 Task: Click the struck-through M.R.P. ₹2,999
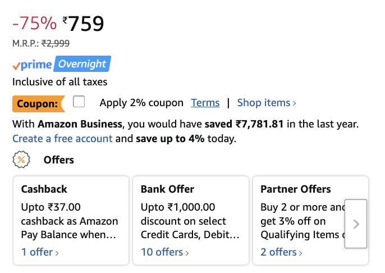55,43
